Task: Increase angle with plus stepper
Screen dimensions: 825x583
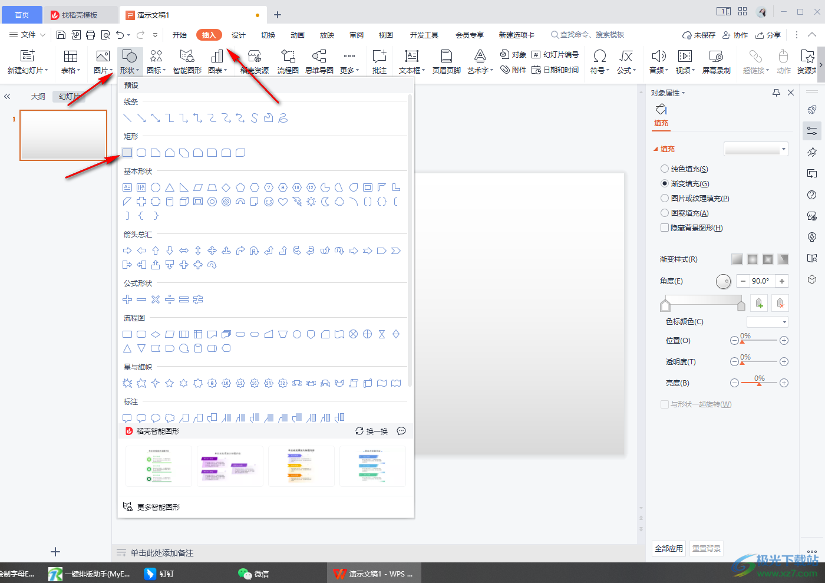Action: point(782,281)
